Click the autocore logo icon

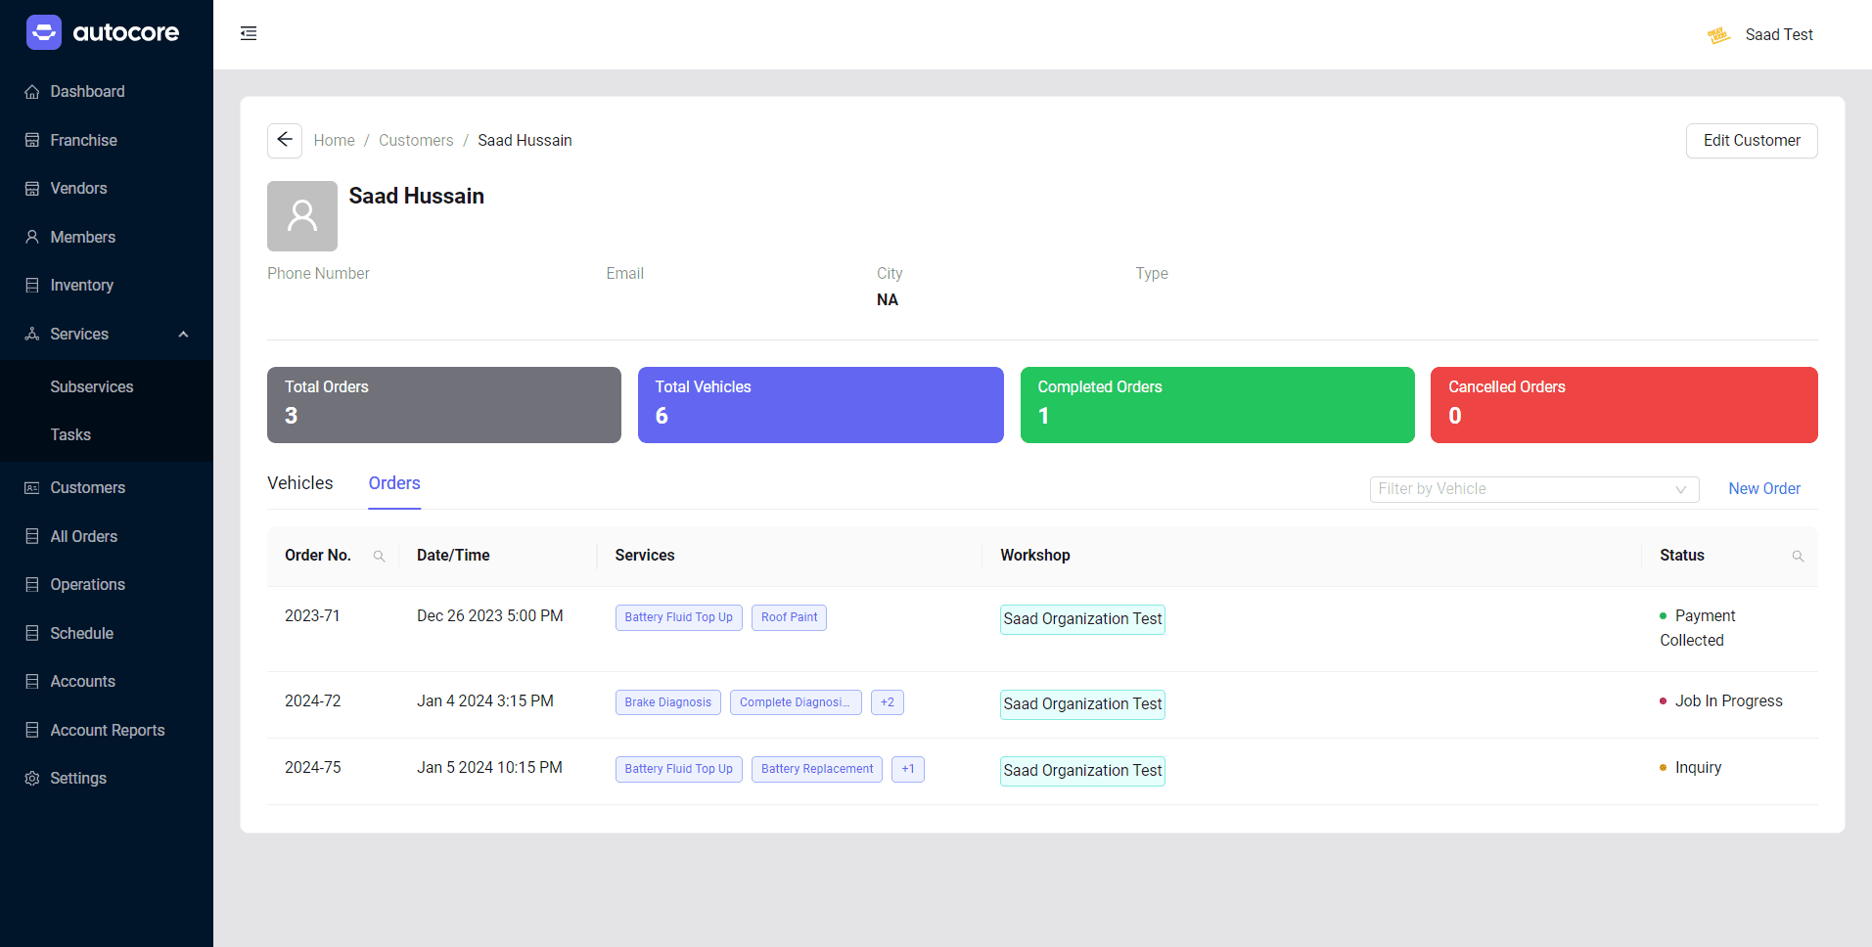click(x=44, y=32)
